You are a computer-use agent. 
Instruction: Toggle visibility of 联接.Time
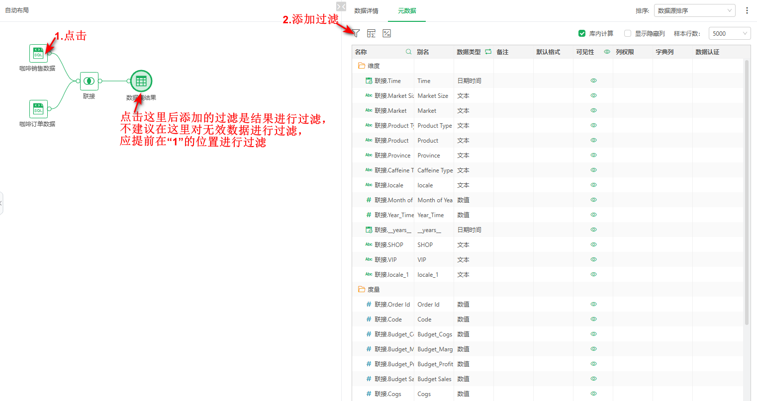593,80
